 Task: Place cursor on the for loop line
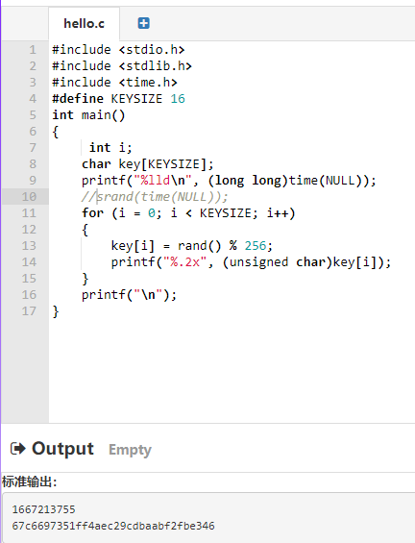point(188,213)
